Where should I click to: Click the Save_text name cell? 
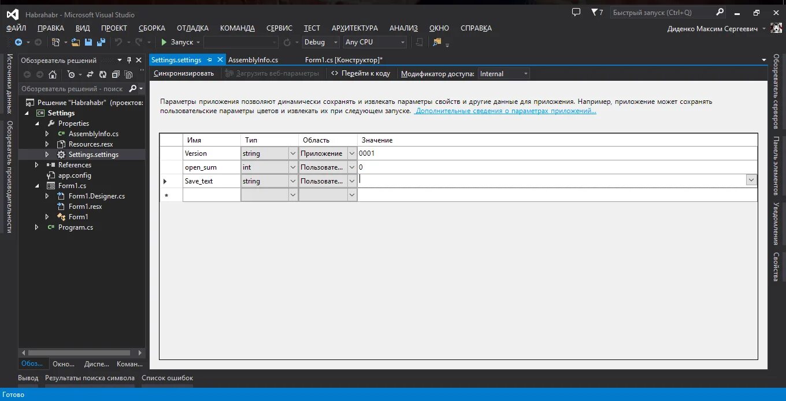tap(212, 181)
